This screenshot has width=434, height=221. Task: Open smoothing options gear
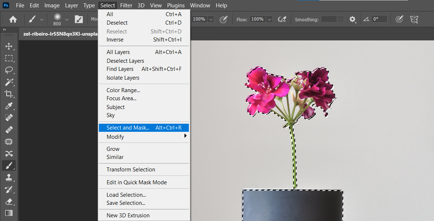353,19
